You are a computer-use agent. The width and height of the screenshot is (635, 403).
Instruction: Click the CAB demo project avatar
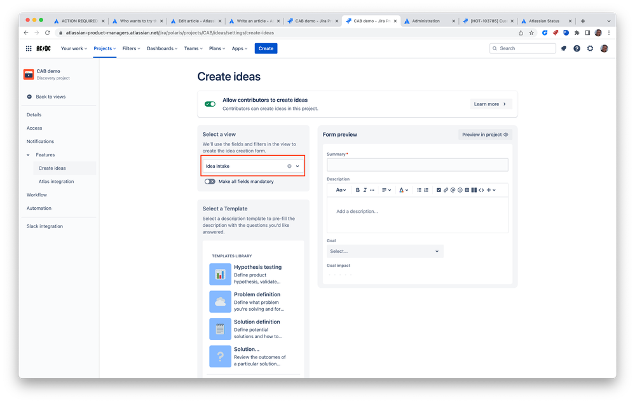click(x=29, y=74)
